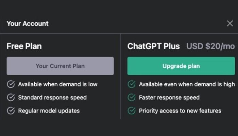
Task: Click the green Upgrade plan button
Action: (x=181, y=66)
